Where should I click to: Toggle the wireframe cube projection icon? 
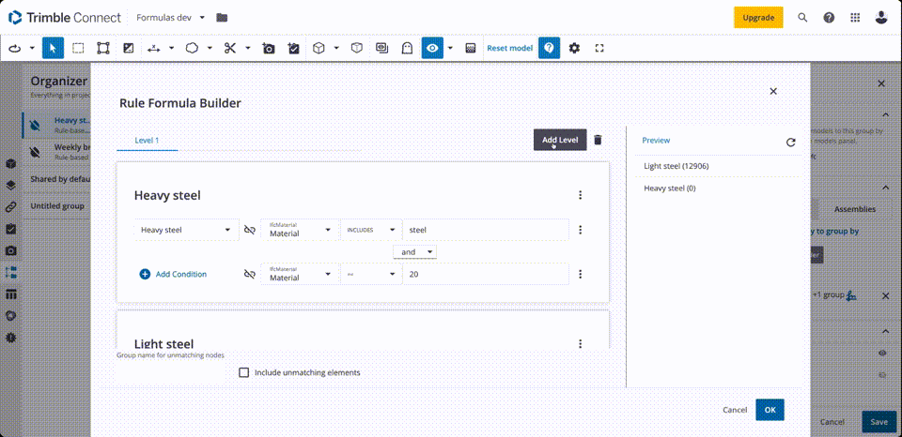click(357, 48)
